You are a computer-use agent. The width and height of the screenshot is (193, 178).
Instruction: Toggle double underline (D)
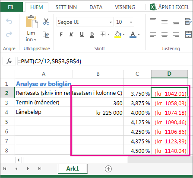point(92,35)
